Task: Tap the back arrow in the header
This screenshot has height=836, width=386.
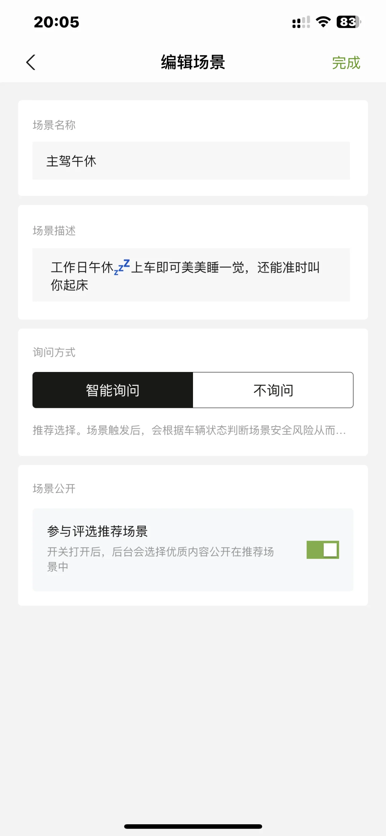Action: [31, 62]
